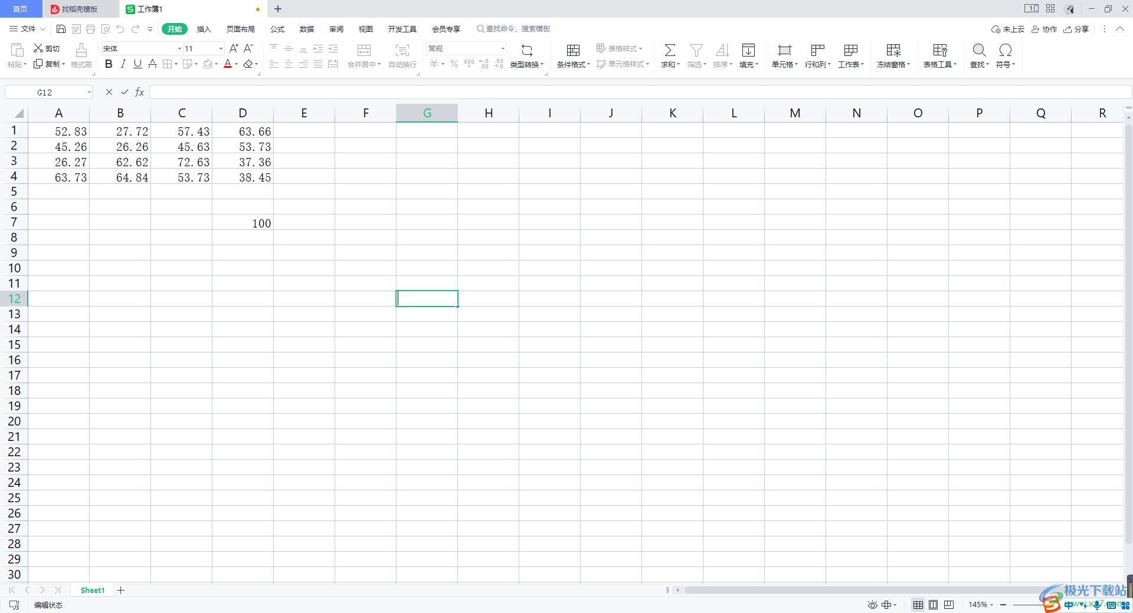The height and width of the screenshot is (613, 1133).
Task: Increase font size with A+ icon
Action: click(x=234, y=48)
